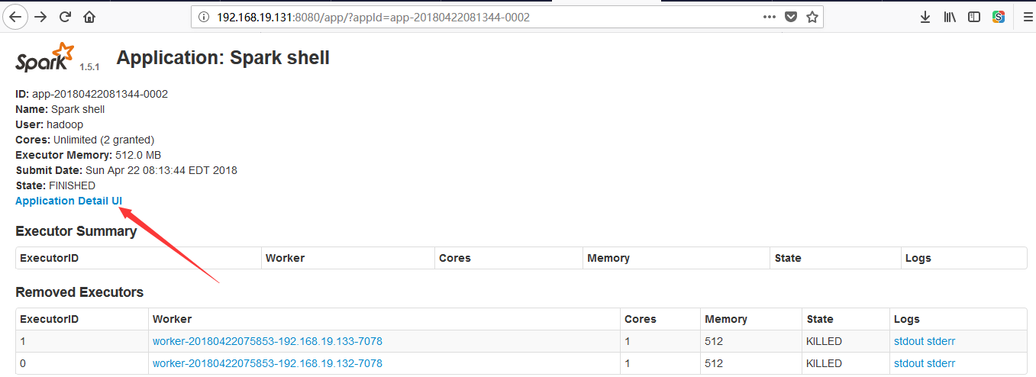
Task: Click KILLED state of executor 1
Action: 824,341
